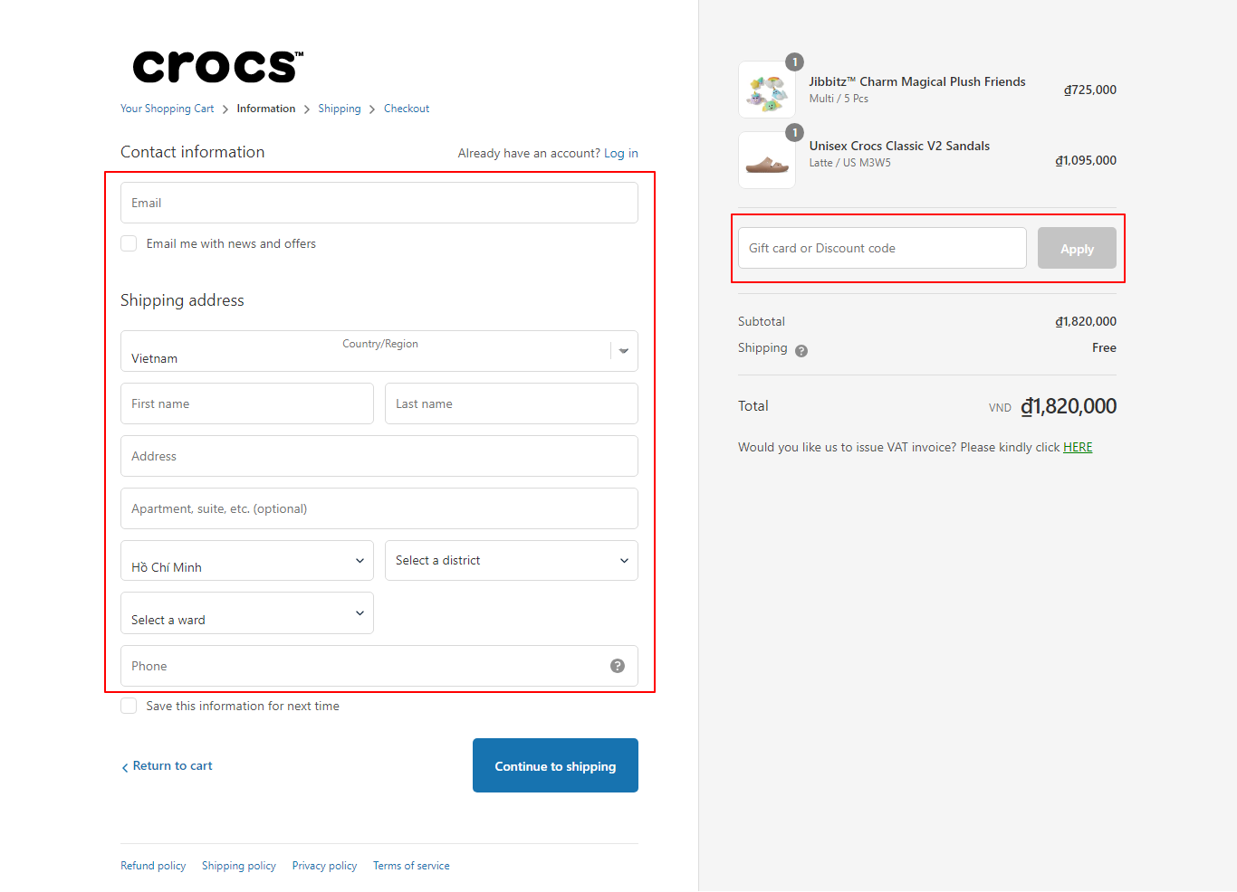The image size is (1237, 892).
Task: Tick the Email me with news and offers checkbox
Action: pyautogui.click(x=129, y=243)
